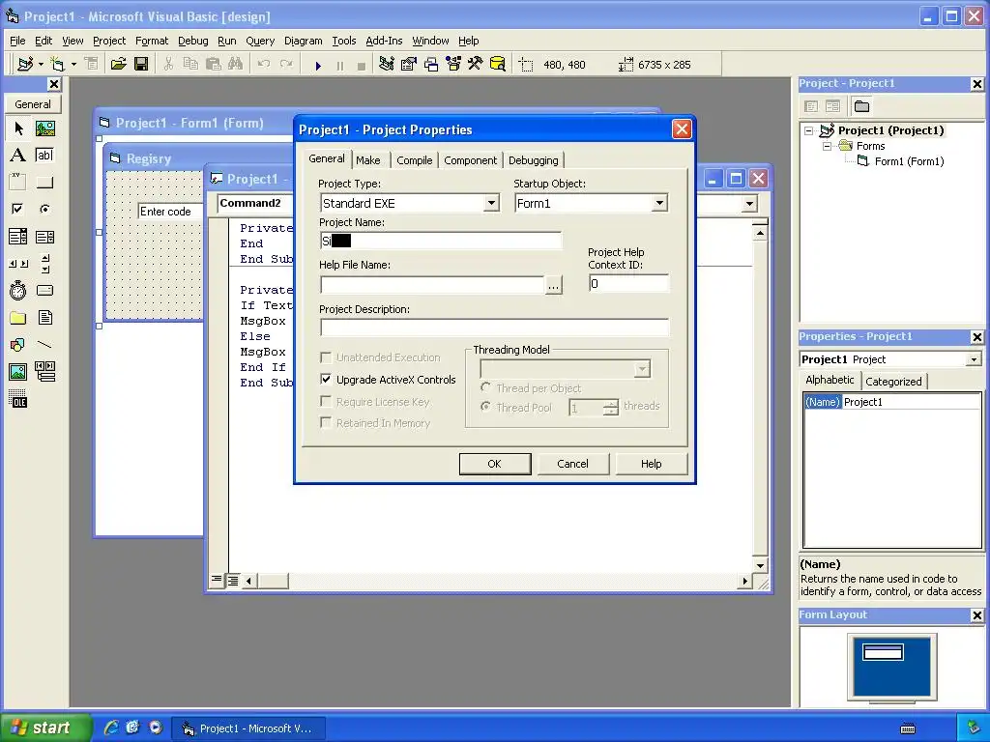Open the Data View Window toolbar icon
The width and height of the screenshot is (990, 742).
coord(498,64)
